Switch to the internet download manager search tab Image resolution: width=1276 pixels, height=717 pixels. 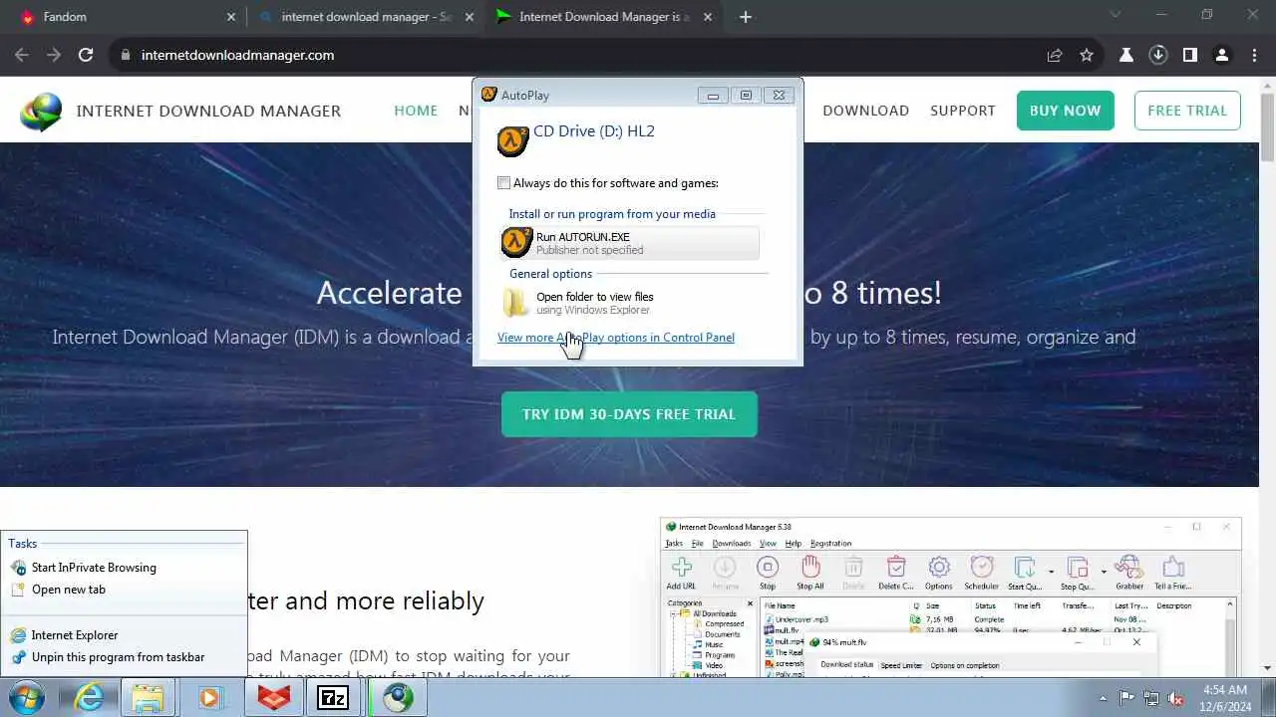pyautogui.click(x=365, y=17)
